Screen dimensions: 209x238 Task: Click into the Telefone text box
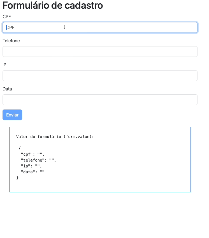[100, 52]
